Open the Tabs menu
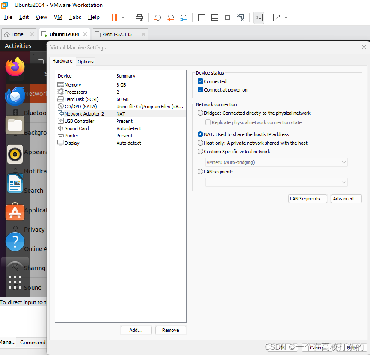The image size is (370, 355). coord(75,17)
